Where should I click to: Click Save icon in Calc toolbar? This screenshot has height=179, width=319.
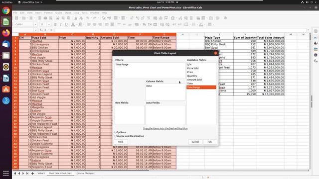coord(31,18)
